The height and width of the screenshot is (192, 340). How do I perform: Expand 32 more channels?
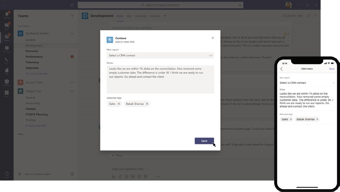pos(36,74)
